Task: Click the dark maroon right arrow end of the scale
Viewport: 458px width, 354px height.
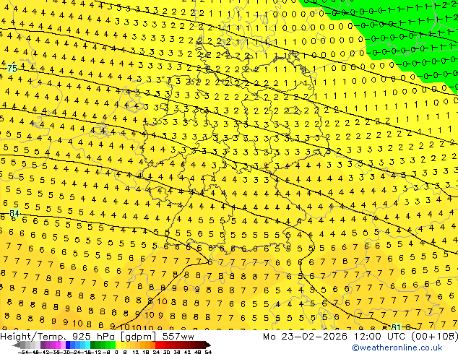Action: 208,345
